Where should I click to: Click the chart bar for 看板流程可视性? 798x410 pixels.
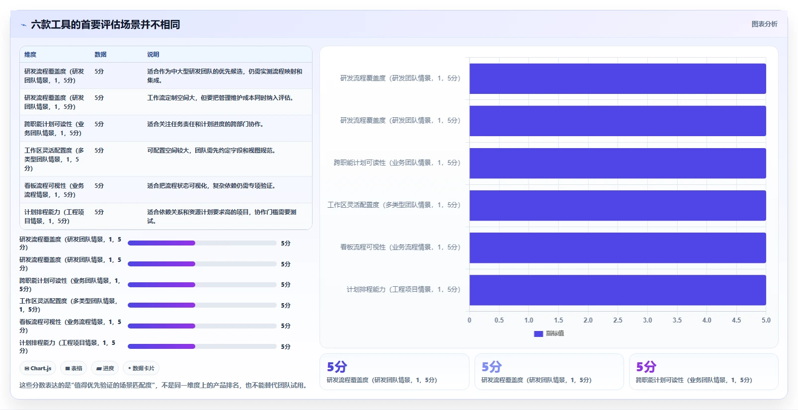coord(618,247)
